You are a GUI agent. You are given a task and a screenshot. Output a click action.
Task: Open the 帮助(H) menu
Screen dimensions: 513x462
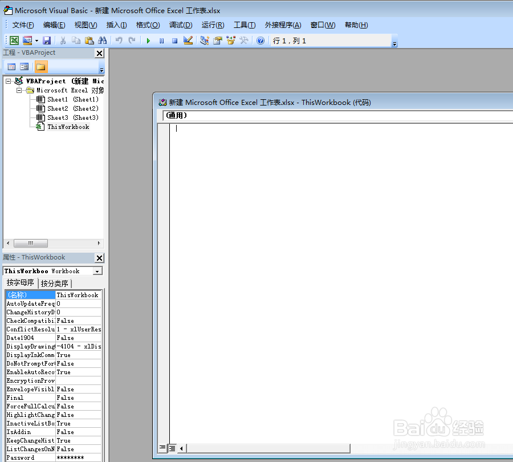(x=356, y=25)
